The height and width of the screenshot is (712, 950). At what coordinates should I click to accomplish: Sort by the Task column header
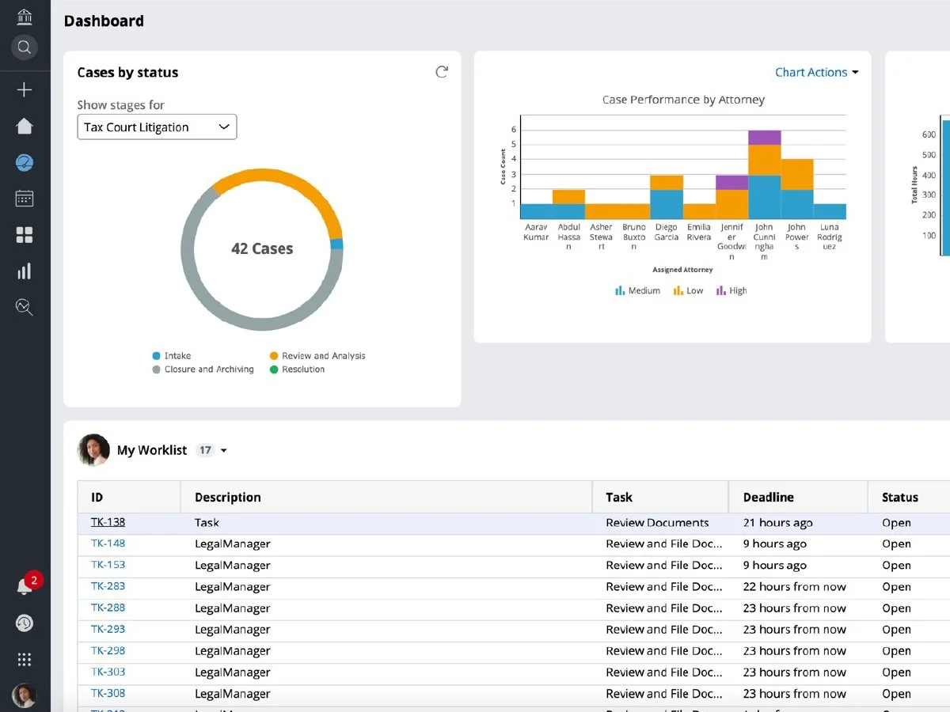click(660, 498)
